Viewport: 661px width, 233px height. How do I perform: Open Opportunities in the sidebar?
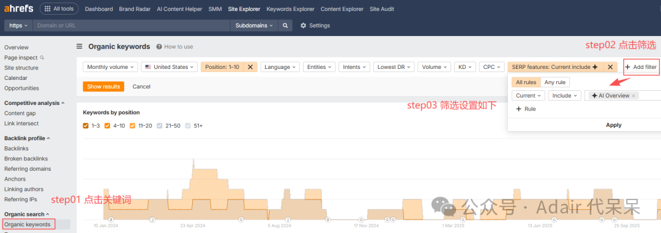tap(21, 88)
